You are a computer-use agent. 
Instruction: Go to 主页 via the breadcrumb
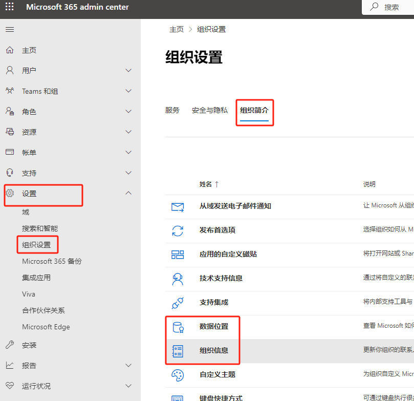[177, 29]
